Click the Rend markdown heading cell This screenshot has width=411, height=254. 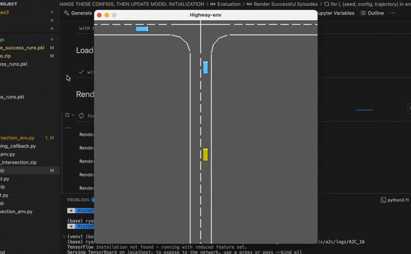pos(85,94)
